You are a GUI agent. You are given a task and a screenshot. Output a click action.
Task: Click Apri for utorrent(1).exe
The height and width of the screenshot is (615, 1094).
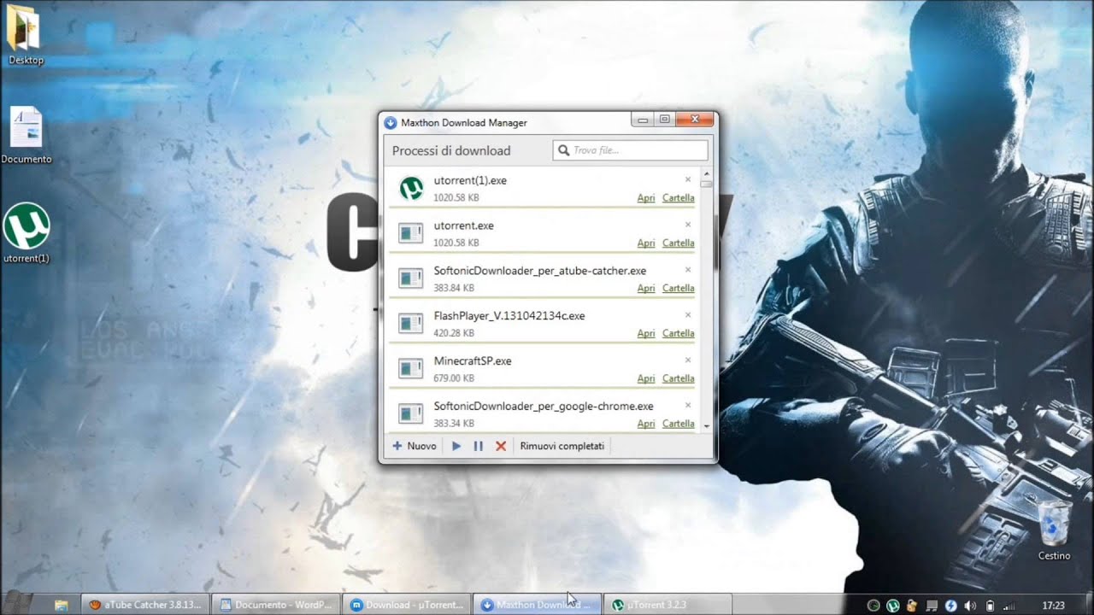tap(646, 197)
